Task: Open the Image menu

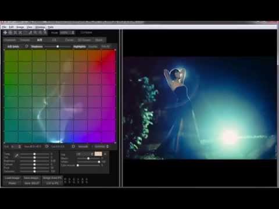Action: (x=20, y=27)
